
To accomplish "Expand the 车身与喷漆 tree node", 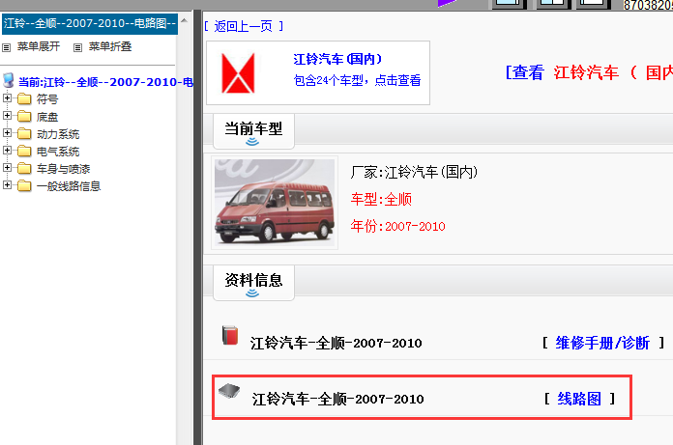I will 7,167.
